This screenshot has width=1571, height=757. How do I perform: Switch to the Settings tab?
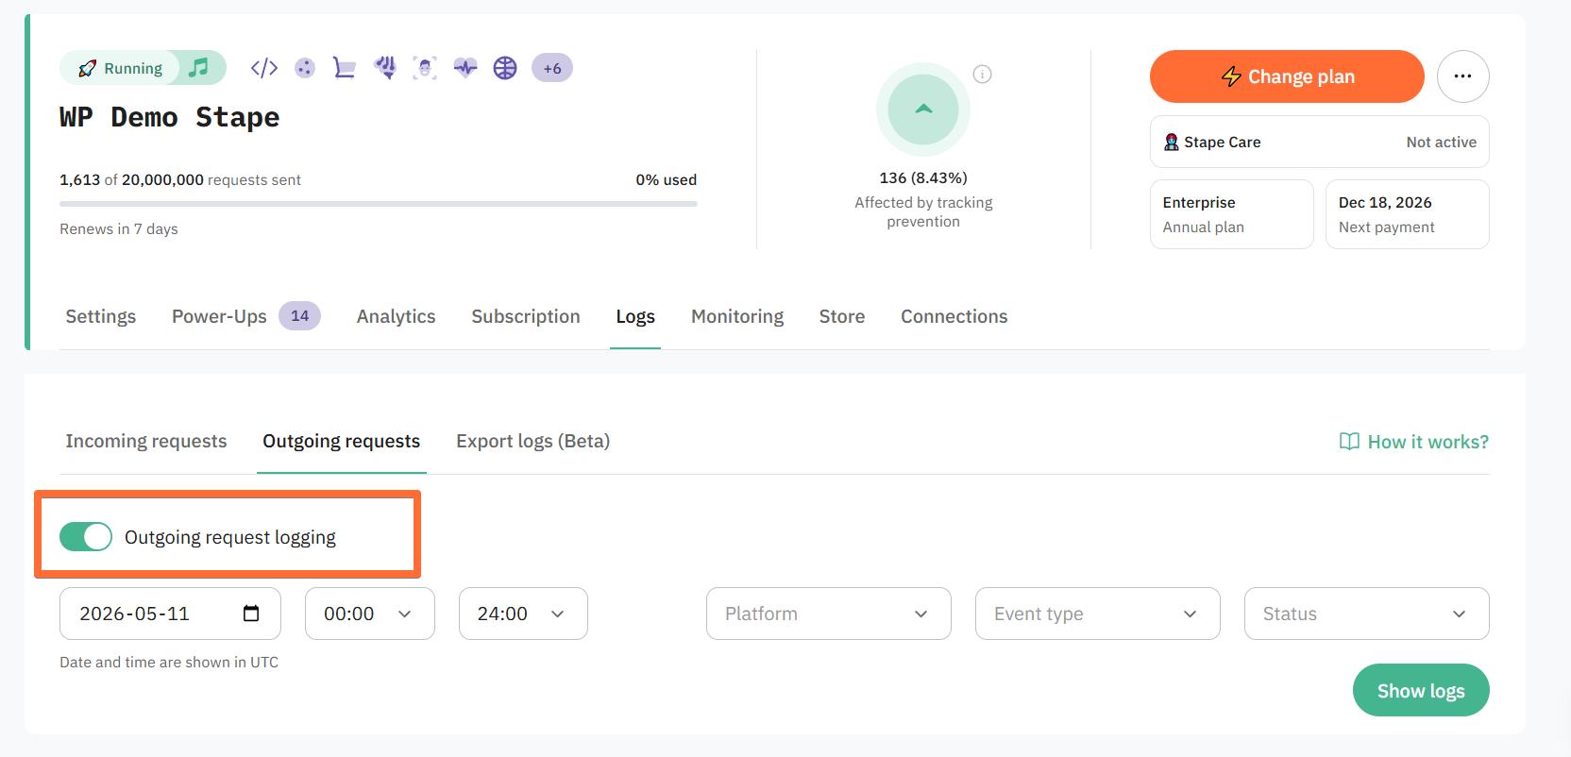pos(101,316)
